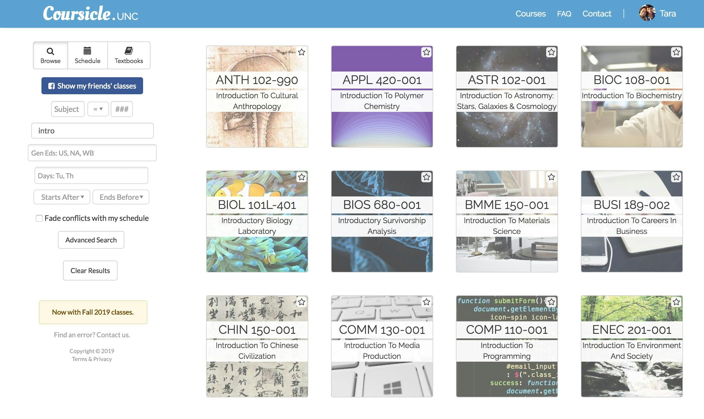Star the BIOL 101L-401 course card

point(301,177)
